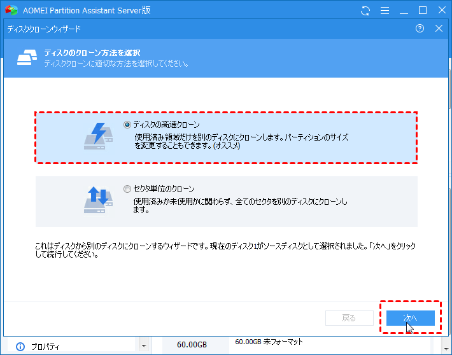Select the 60.00GB 未フォーマット partition
Image resolution: width=452 pixels, height=355 pixels.
tap(269, 342)
